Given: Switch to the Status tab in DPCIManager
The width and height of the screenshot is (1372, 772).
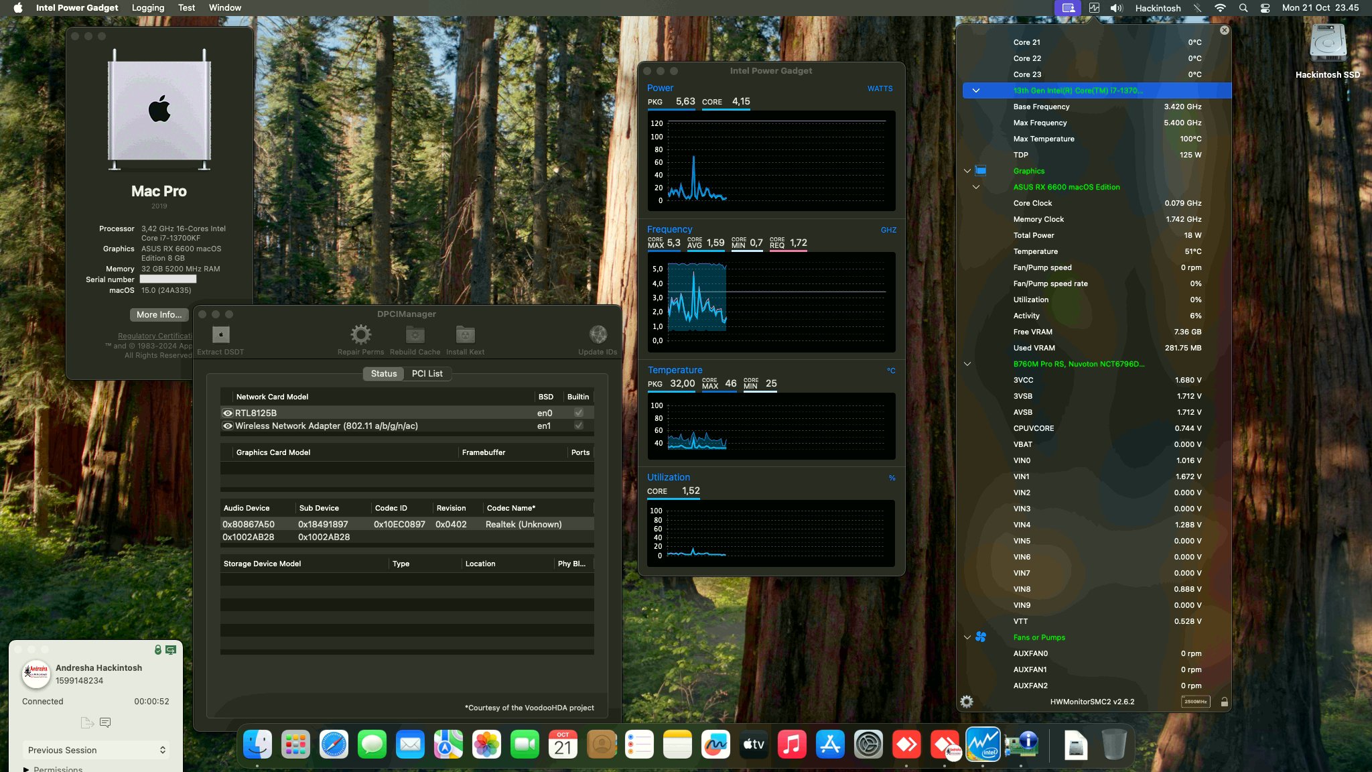Looking at the screenshot, I should click(384, 373).
